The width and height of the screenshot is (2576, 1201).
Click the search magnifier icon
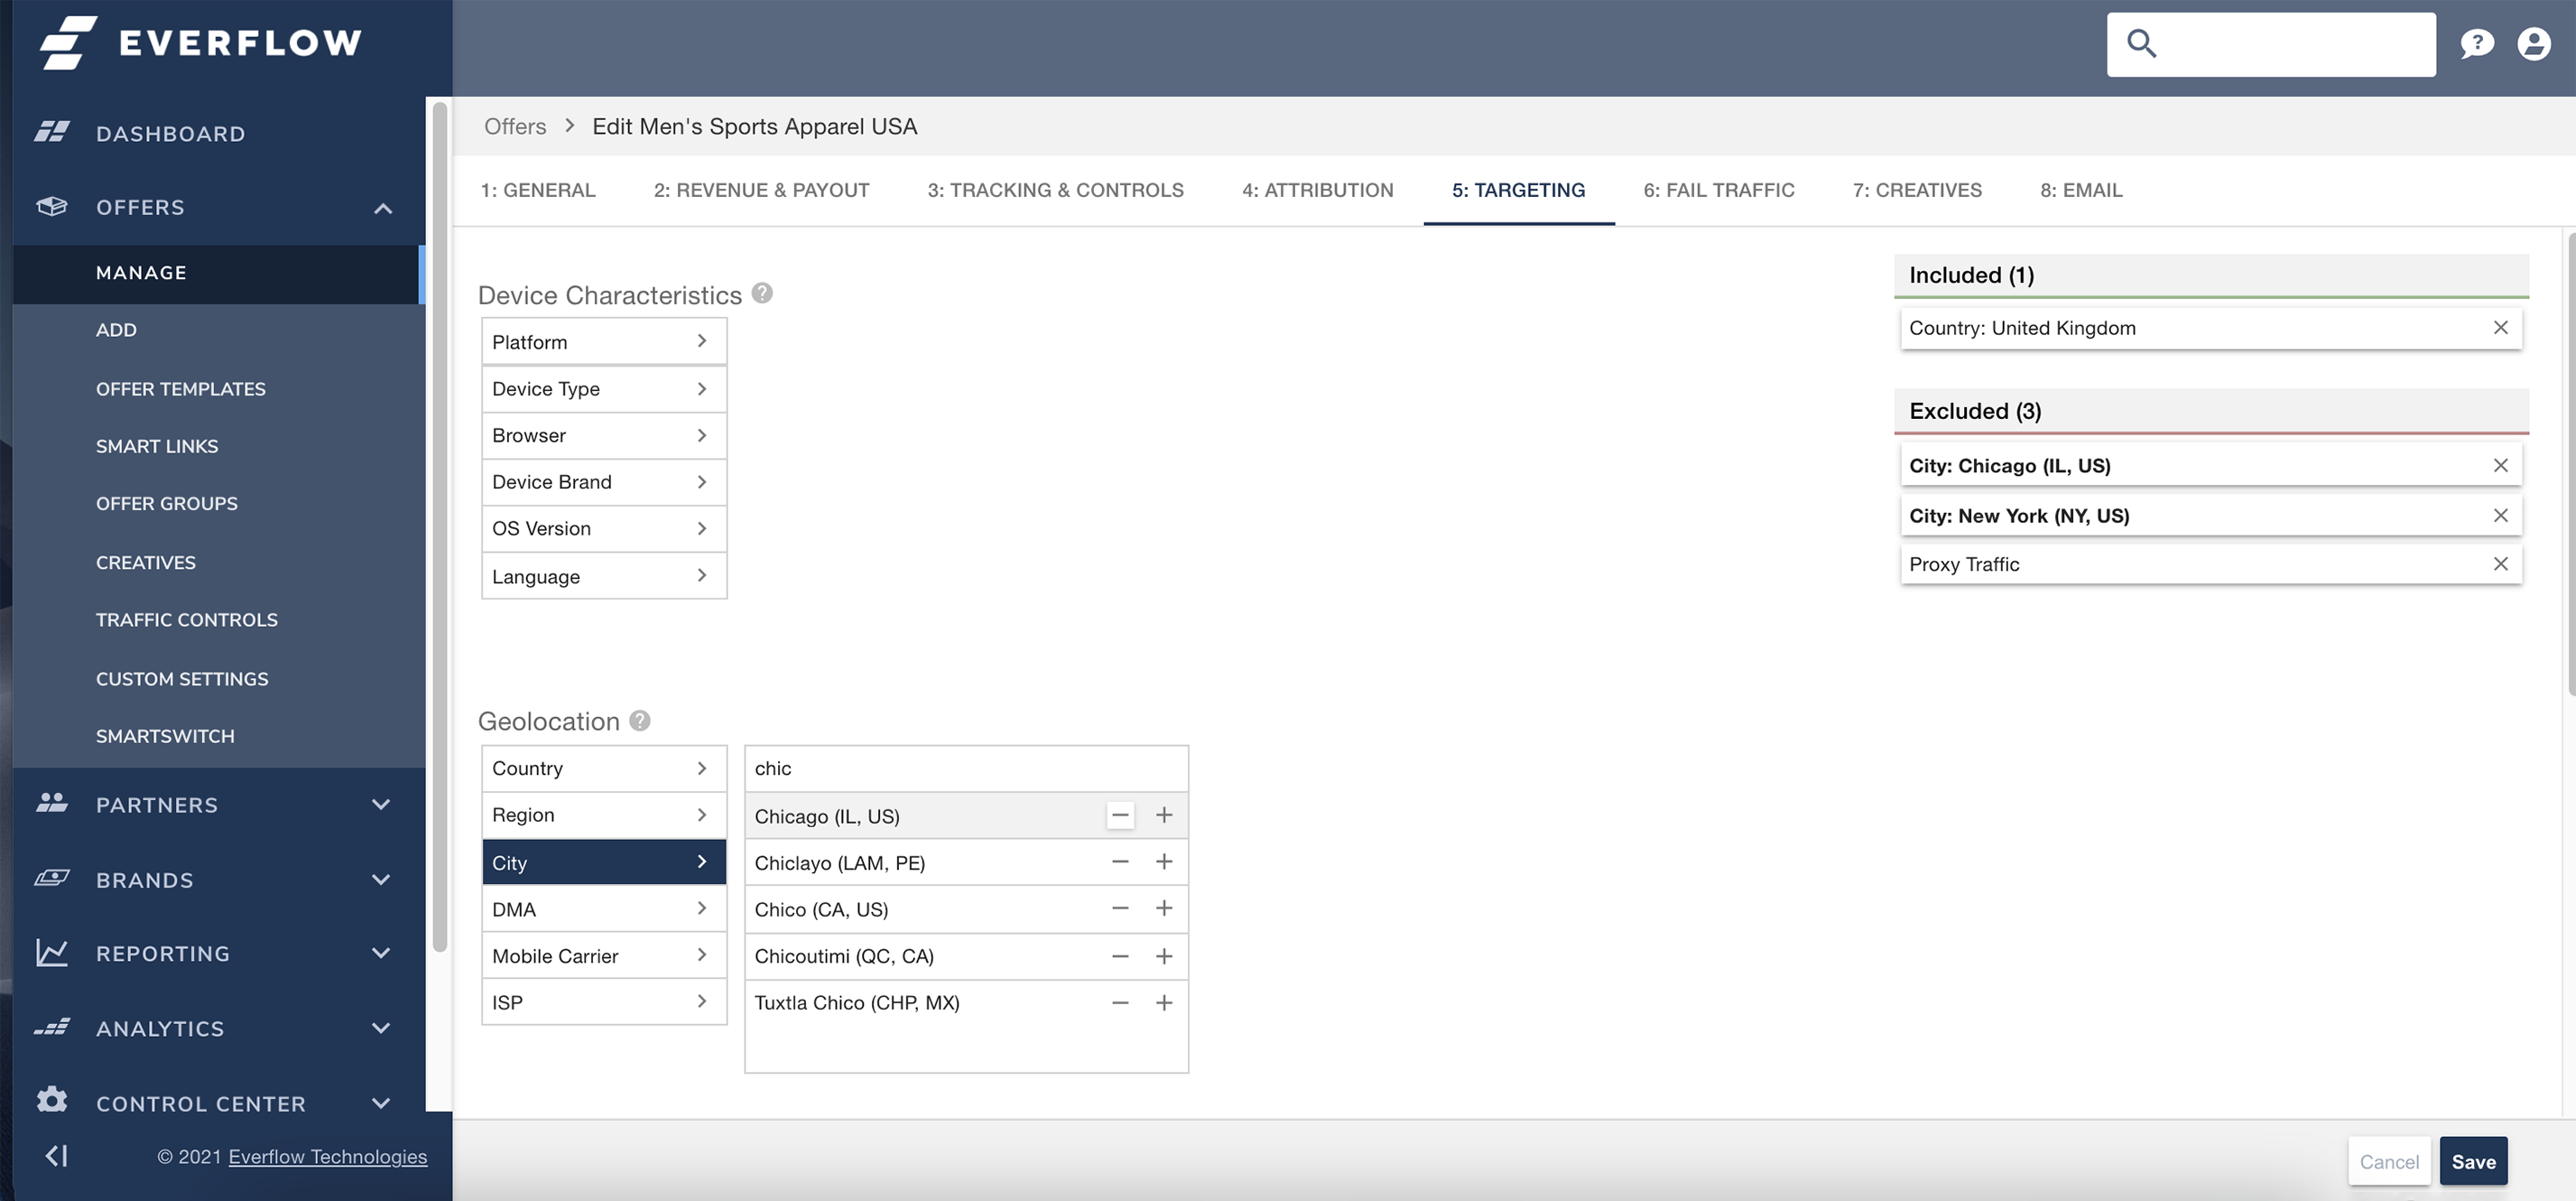pos(2141,43)
